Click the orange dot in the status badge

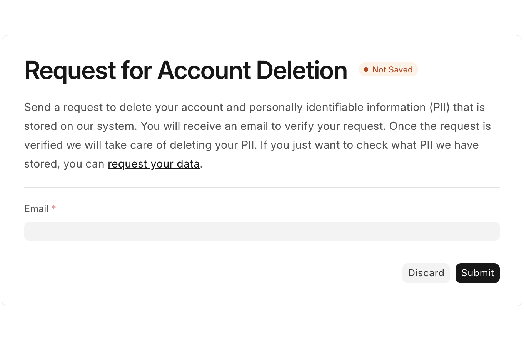(366, 70)
